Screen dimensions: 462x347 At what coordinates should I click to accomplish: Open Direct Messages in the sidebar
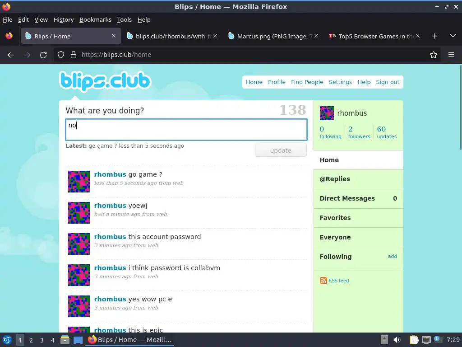click(x=358, y=199)
